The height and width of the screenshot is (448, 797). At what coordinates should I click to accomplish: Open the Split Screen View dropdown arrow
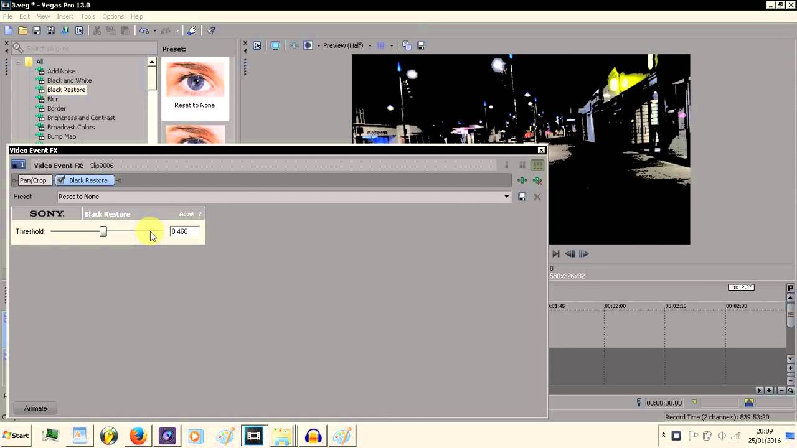click(x=318, y=45)
